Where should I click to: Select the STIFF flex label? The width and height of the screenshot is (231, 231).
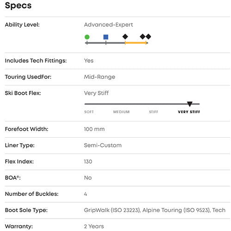click(x=153, y=112)
